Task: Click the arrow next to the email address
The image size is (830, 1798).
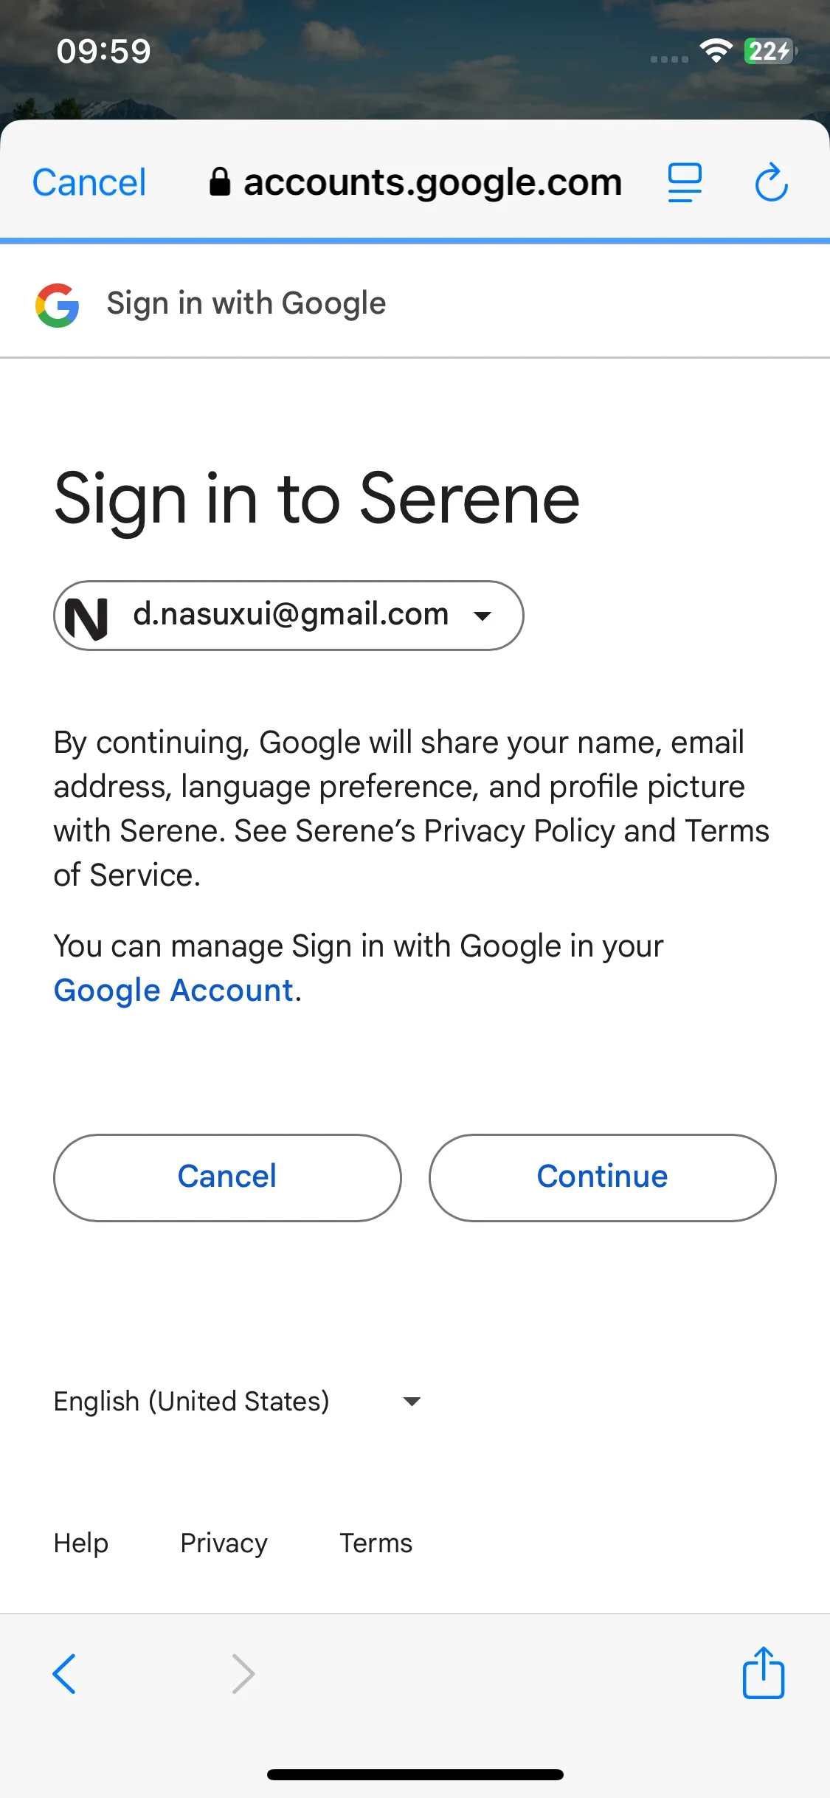Action: point(483,616)
